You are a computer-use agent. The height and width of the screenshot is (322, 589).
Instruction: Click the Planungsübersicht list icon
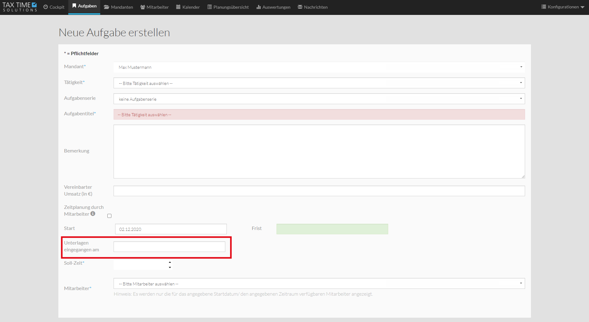(x=209, y=7)
